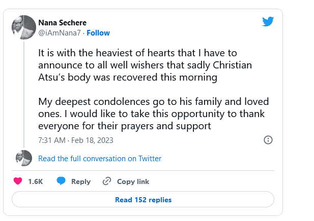This screenshot has height=221, width=314.
Task: Click the 'My deepest condolences' paragraph
Action: (153, 113)
